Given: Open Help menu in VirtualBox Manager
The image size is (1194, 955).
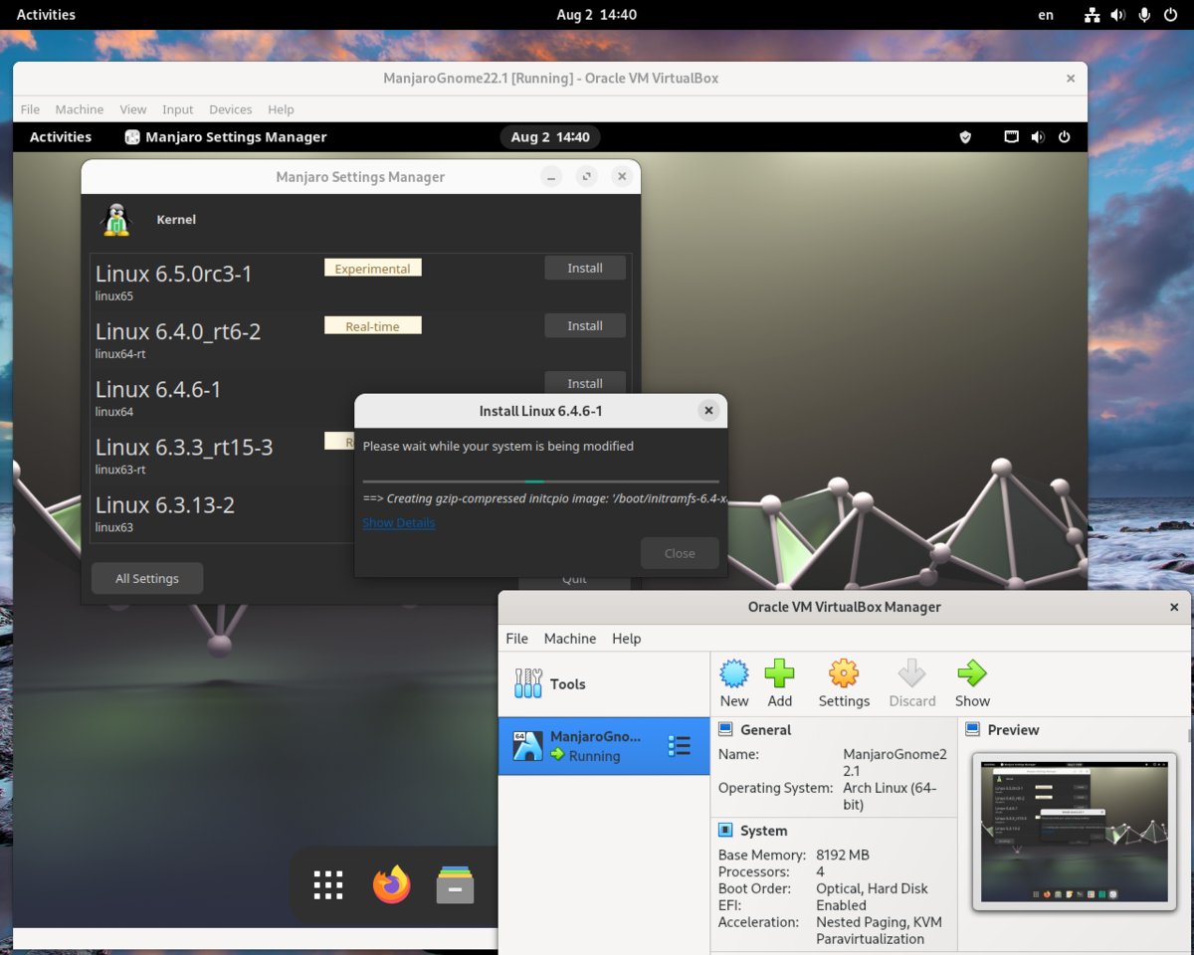Looking at the screenshot, I should click(x=627, y=639).
